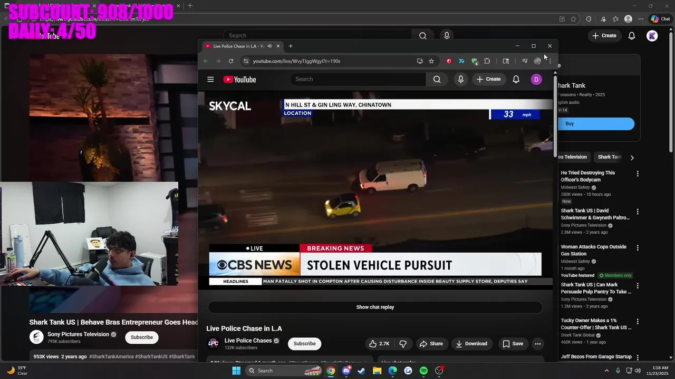Open a new tab in Chrome window
This screenshot has height=379, width=675.
[x=291, y=46]
